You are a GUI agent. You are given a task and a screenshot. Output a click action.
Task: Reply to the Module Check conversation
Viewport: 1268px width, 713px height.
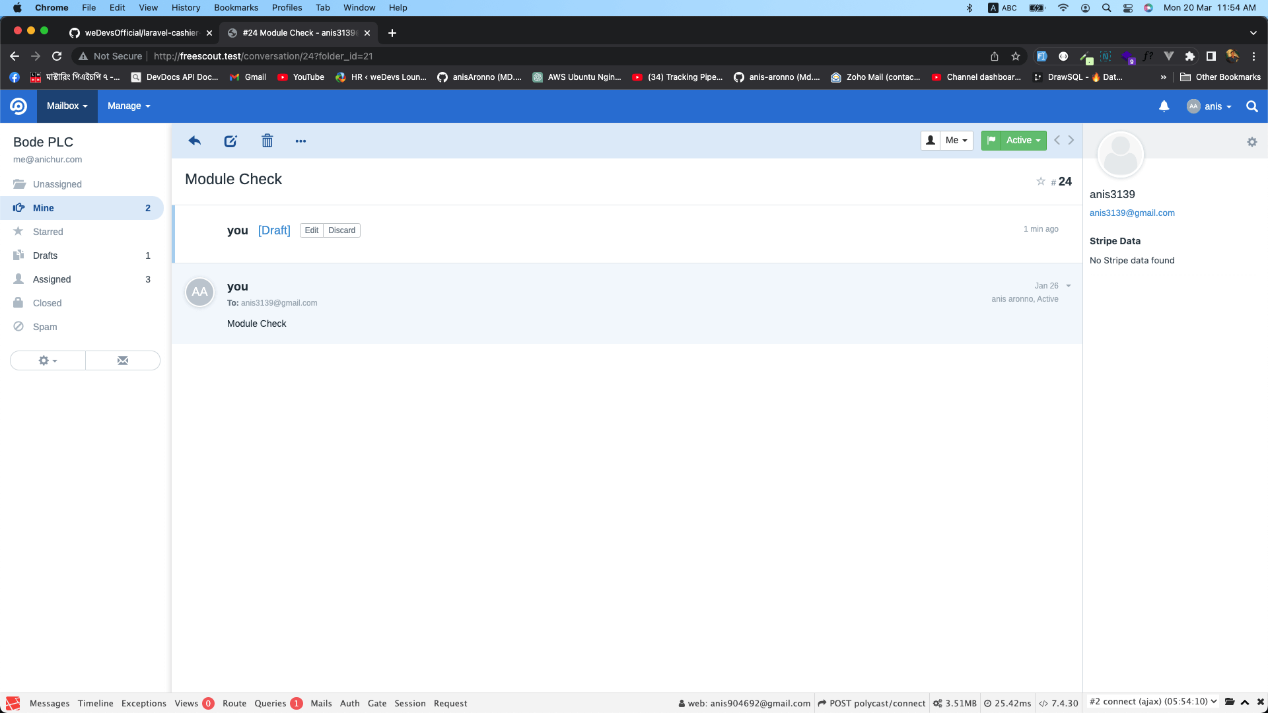[194, 141]
